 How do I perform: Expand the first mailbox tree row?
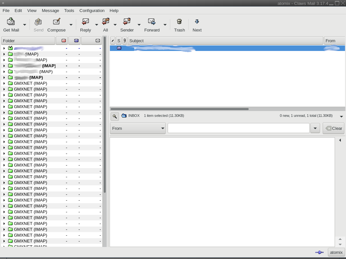tap(4, 48)
